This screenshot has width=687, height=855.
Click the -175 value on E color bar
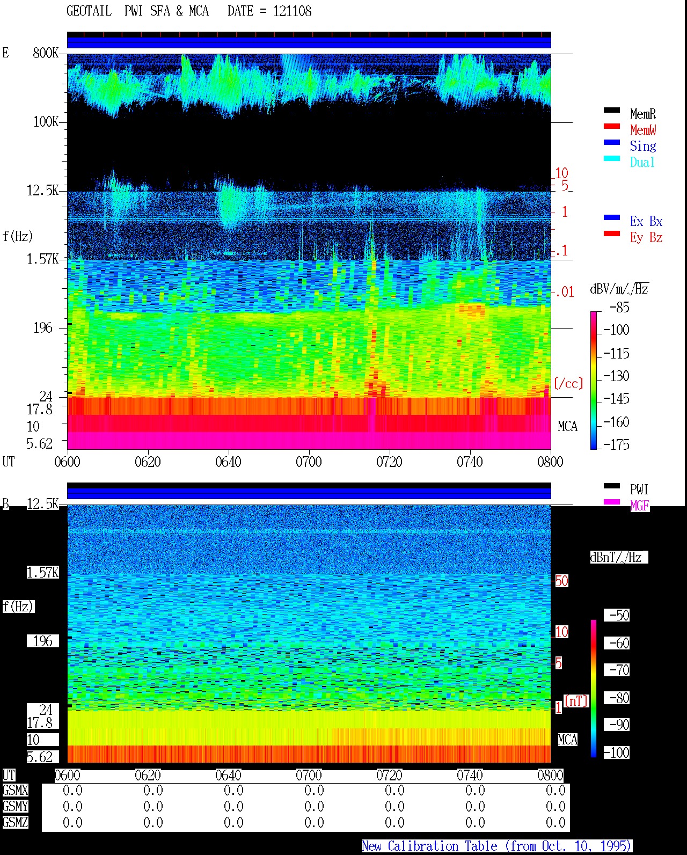pyautogui.click(x=616, y=444)
